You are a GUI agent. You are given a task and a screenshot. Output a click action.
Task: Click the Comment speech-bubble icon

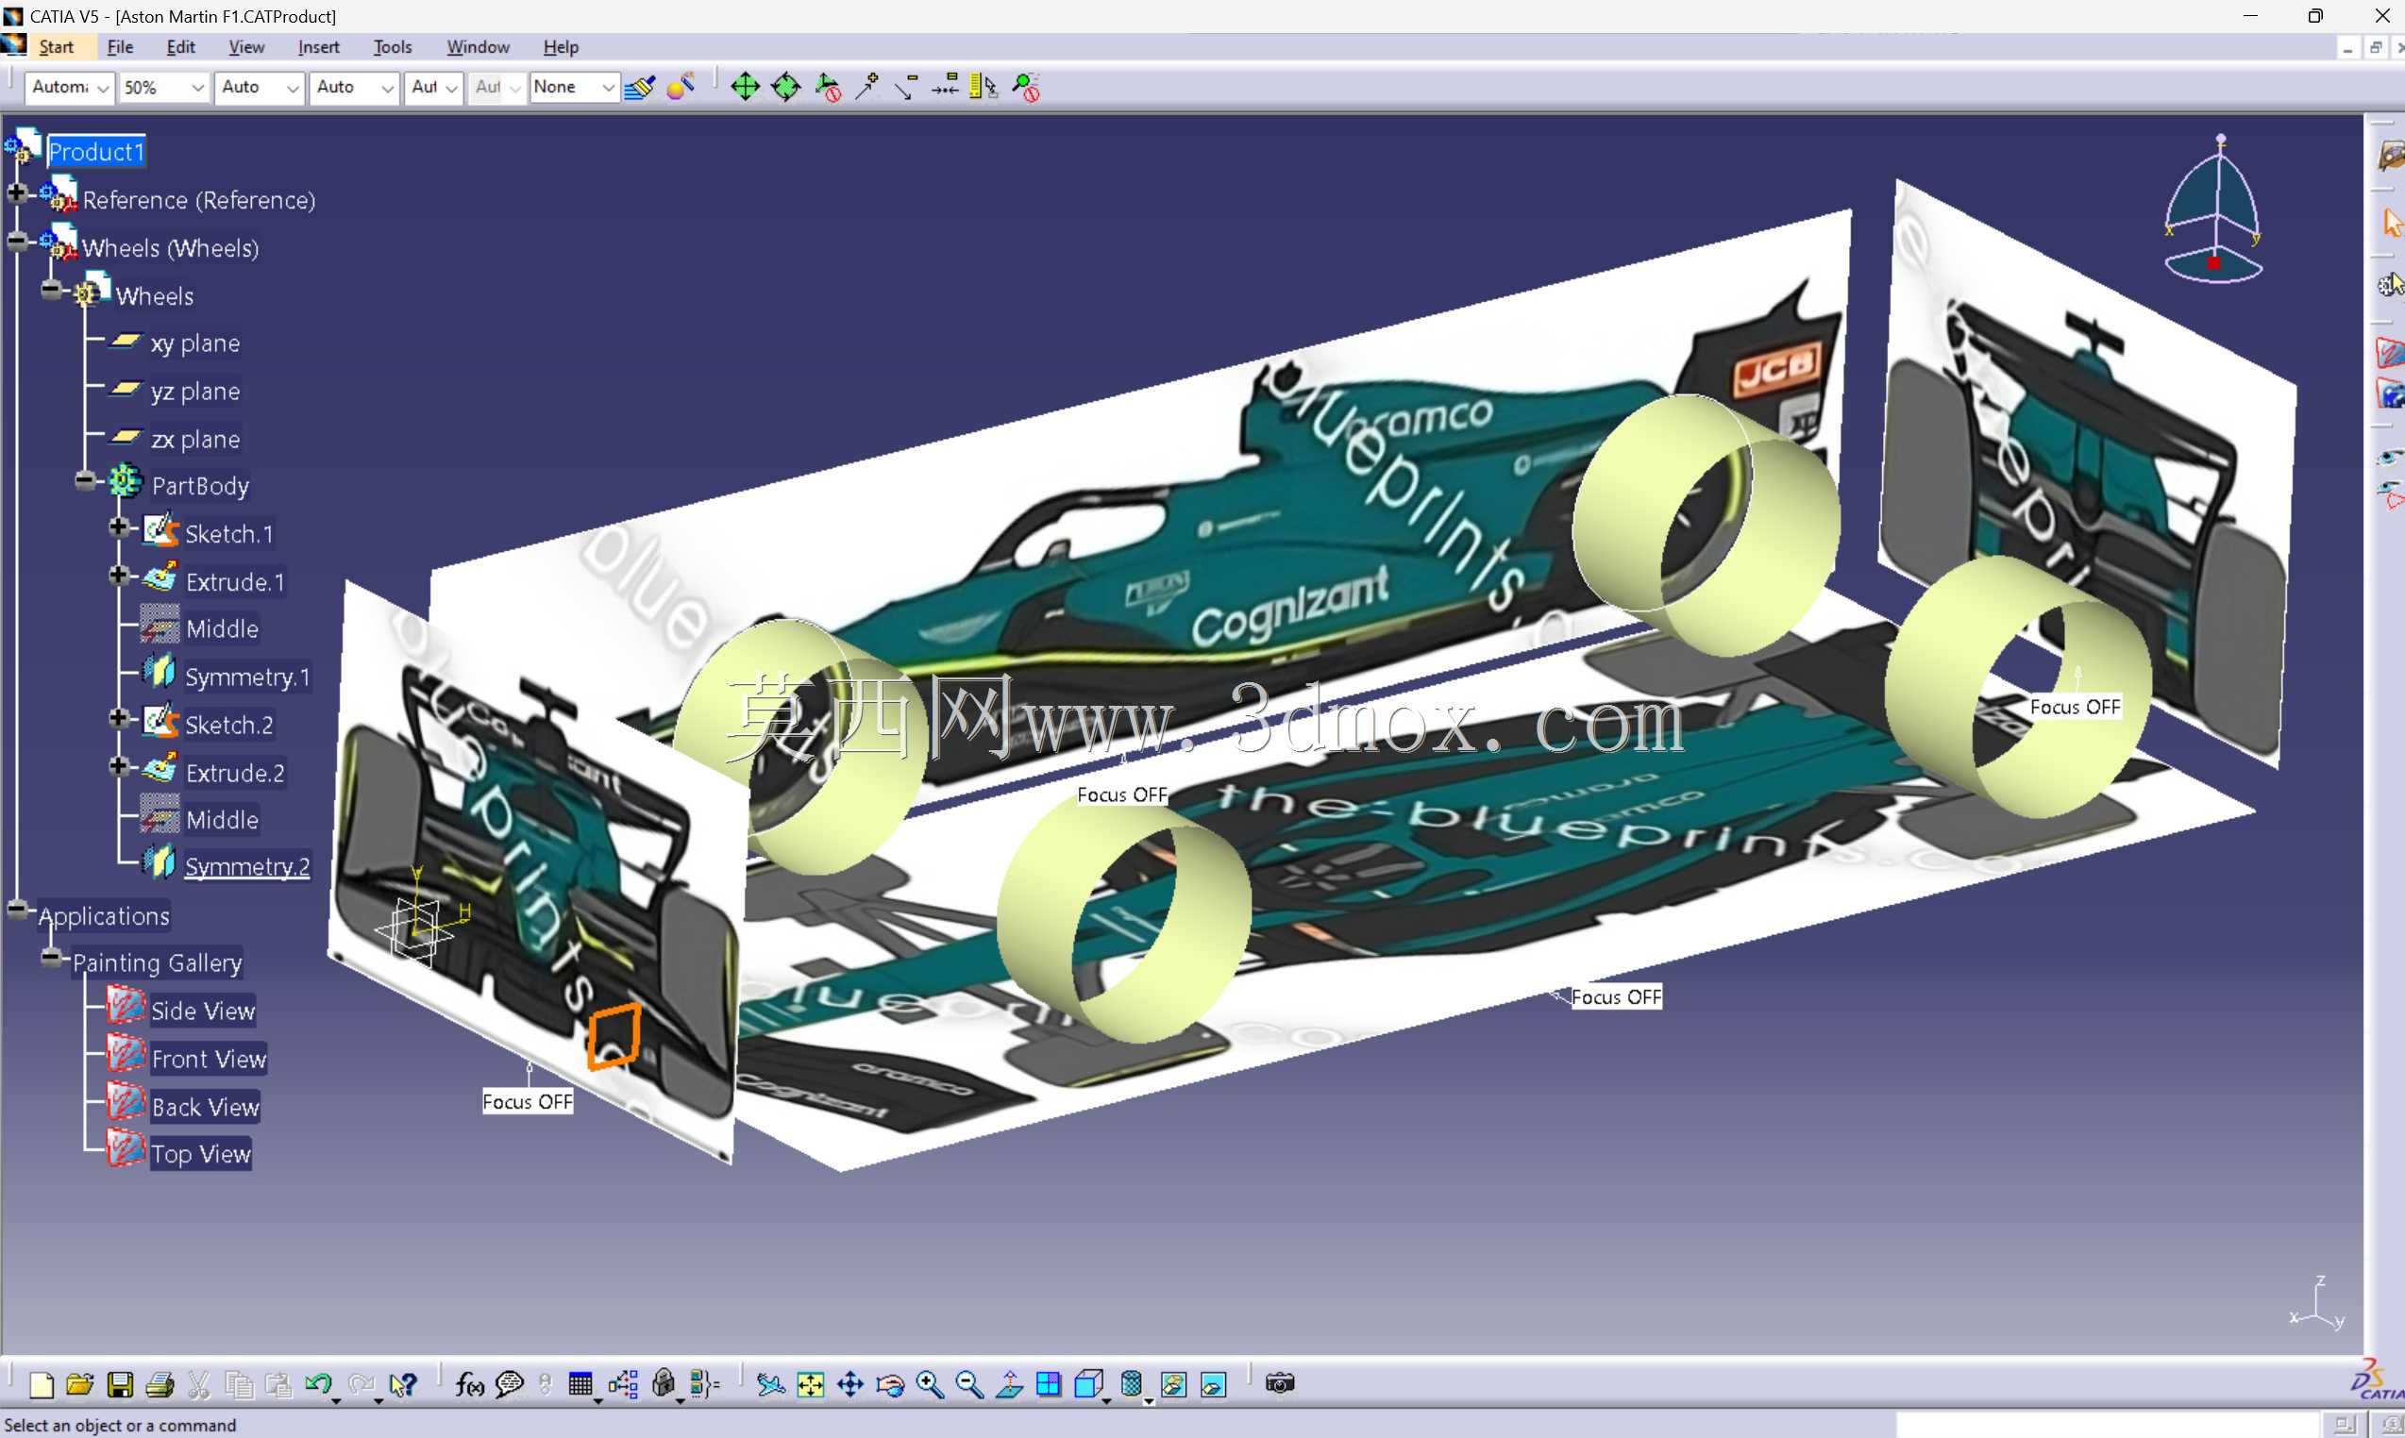(x=509, y=1385)
